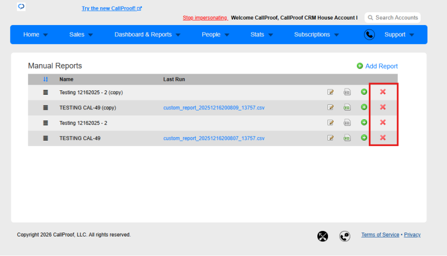This screenshot has width=447, height=256.
Task: Open the People menu
Action: click(x=215, y=35)
